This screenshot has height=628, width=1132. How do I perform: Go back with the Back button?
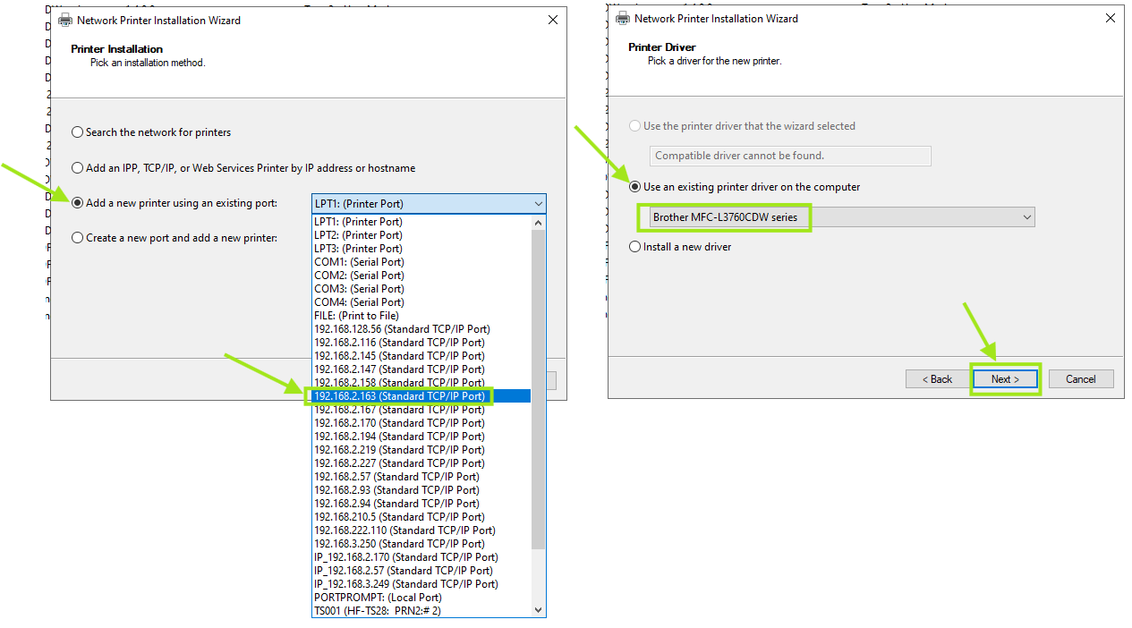point(936,379)
